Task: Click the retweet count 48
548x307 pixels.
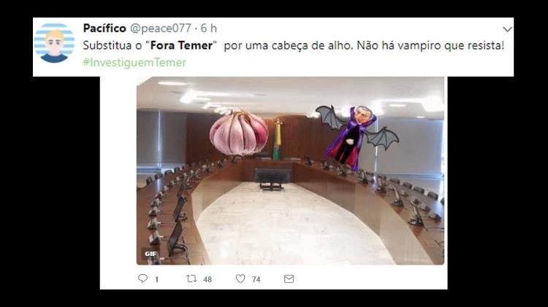Action: 208,279
